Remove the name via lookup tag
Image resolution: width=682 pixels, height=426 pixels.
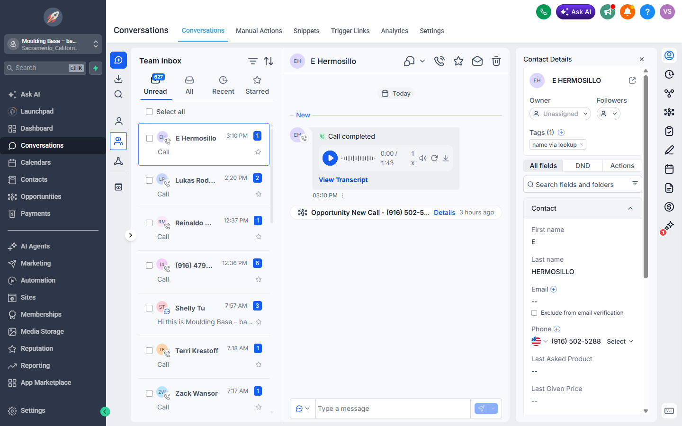tap(582, 144)
